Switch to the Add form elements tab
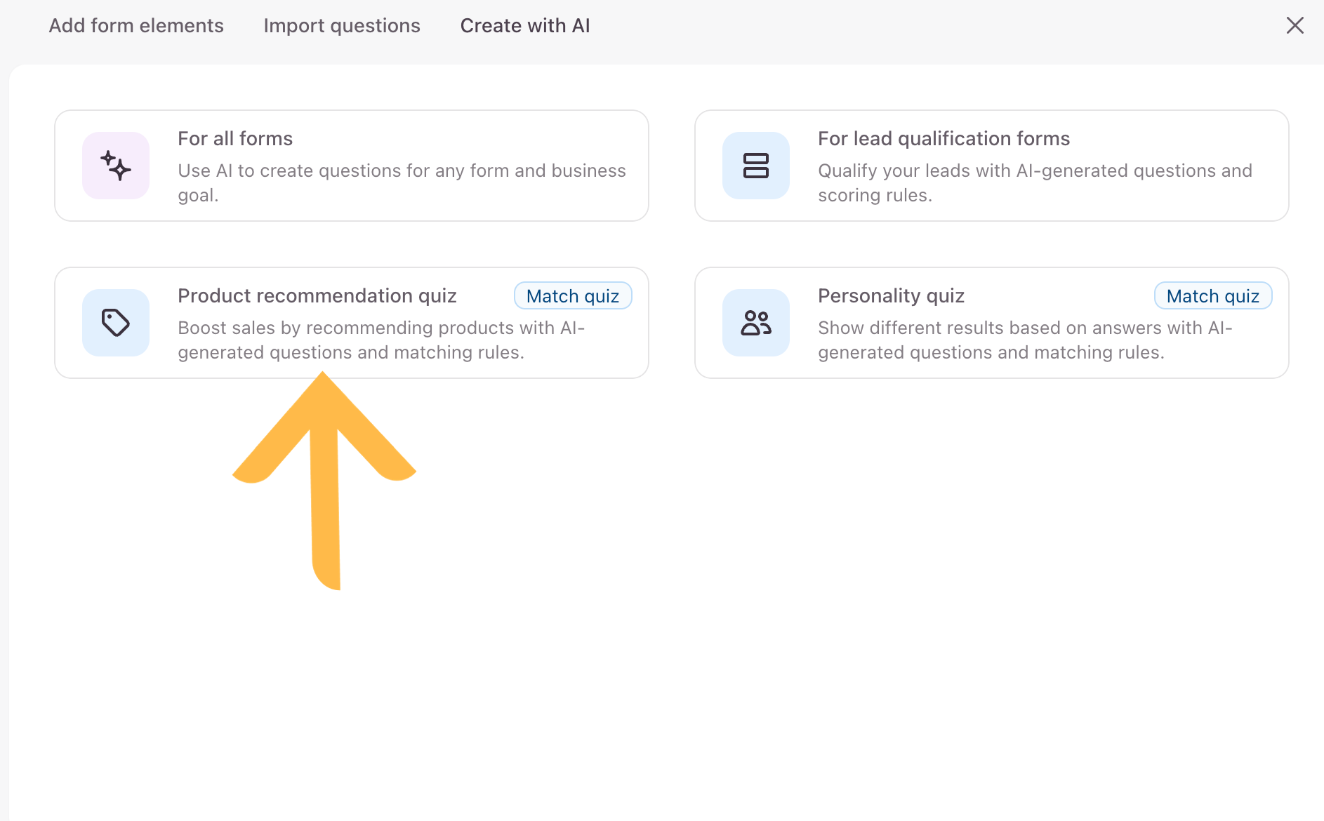1324x821 pixels. point(136,25)
